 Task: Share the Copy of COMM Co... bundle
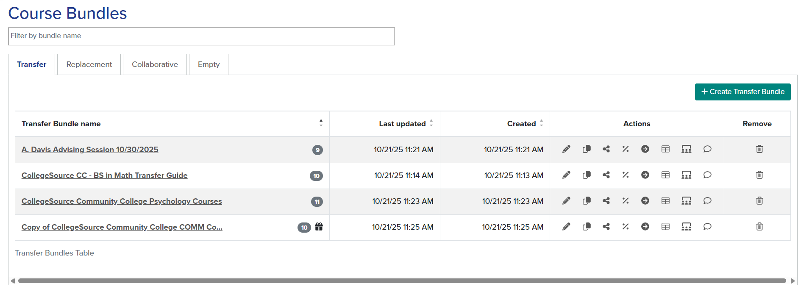coord(606,227)
